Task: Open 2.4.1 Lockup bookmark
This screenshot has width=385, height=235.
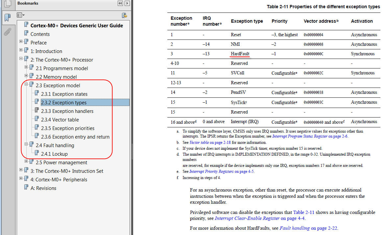Action: point(54,154)
